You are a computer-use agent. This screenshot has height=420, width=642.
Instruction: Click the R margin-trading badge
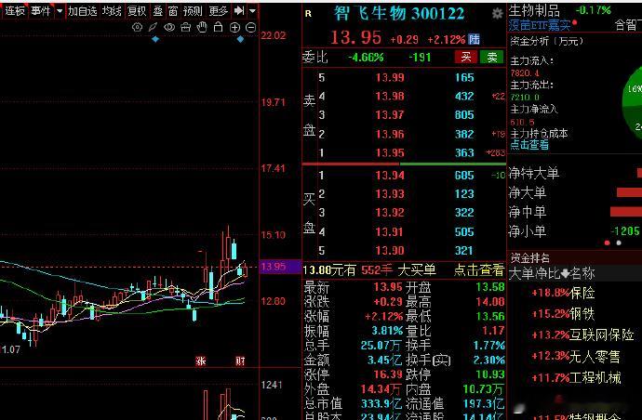point(308,14)
